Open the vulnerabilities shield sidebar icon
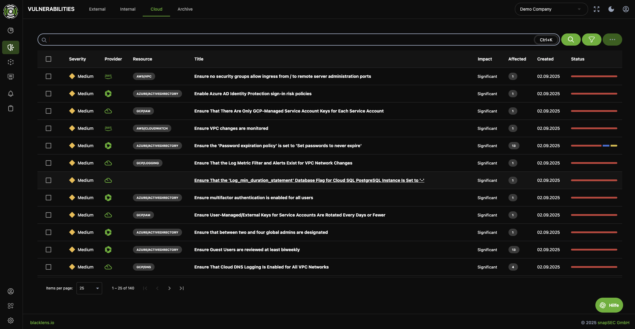The width and height of the screenshot is (635, 329). click(x=11, y=47)
